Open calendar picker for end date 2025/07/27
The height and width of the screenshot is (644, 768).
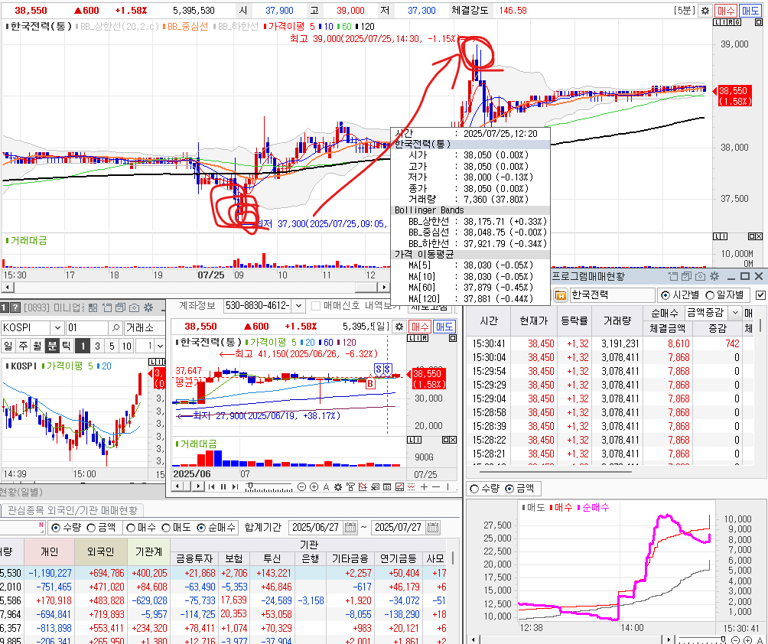[x=433, y=528]
